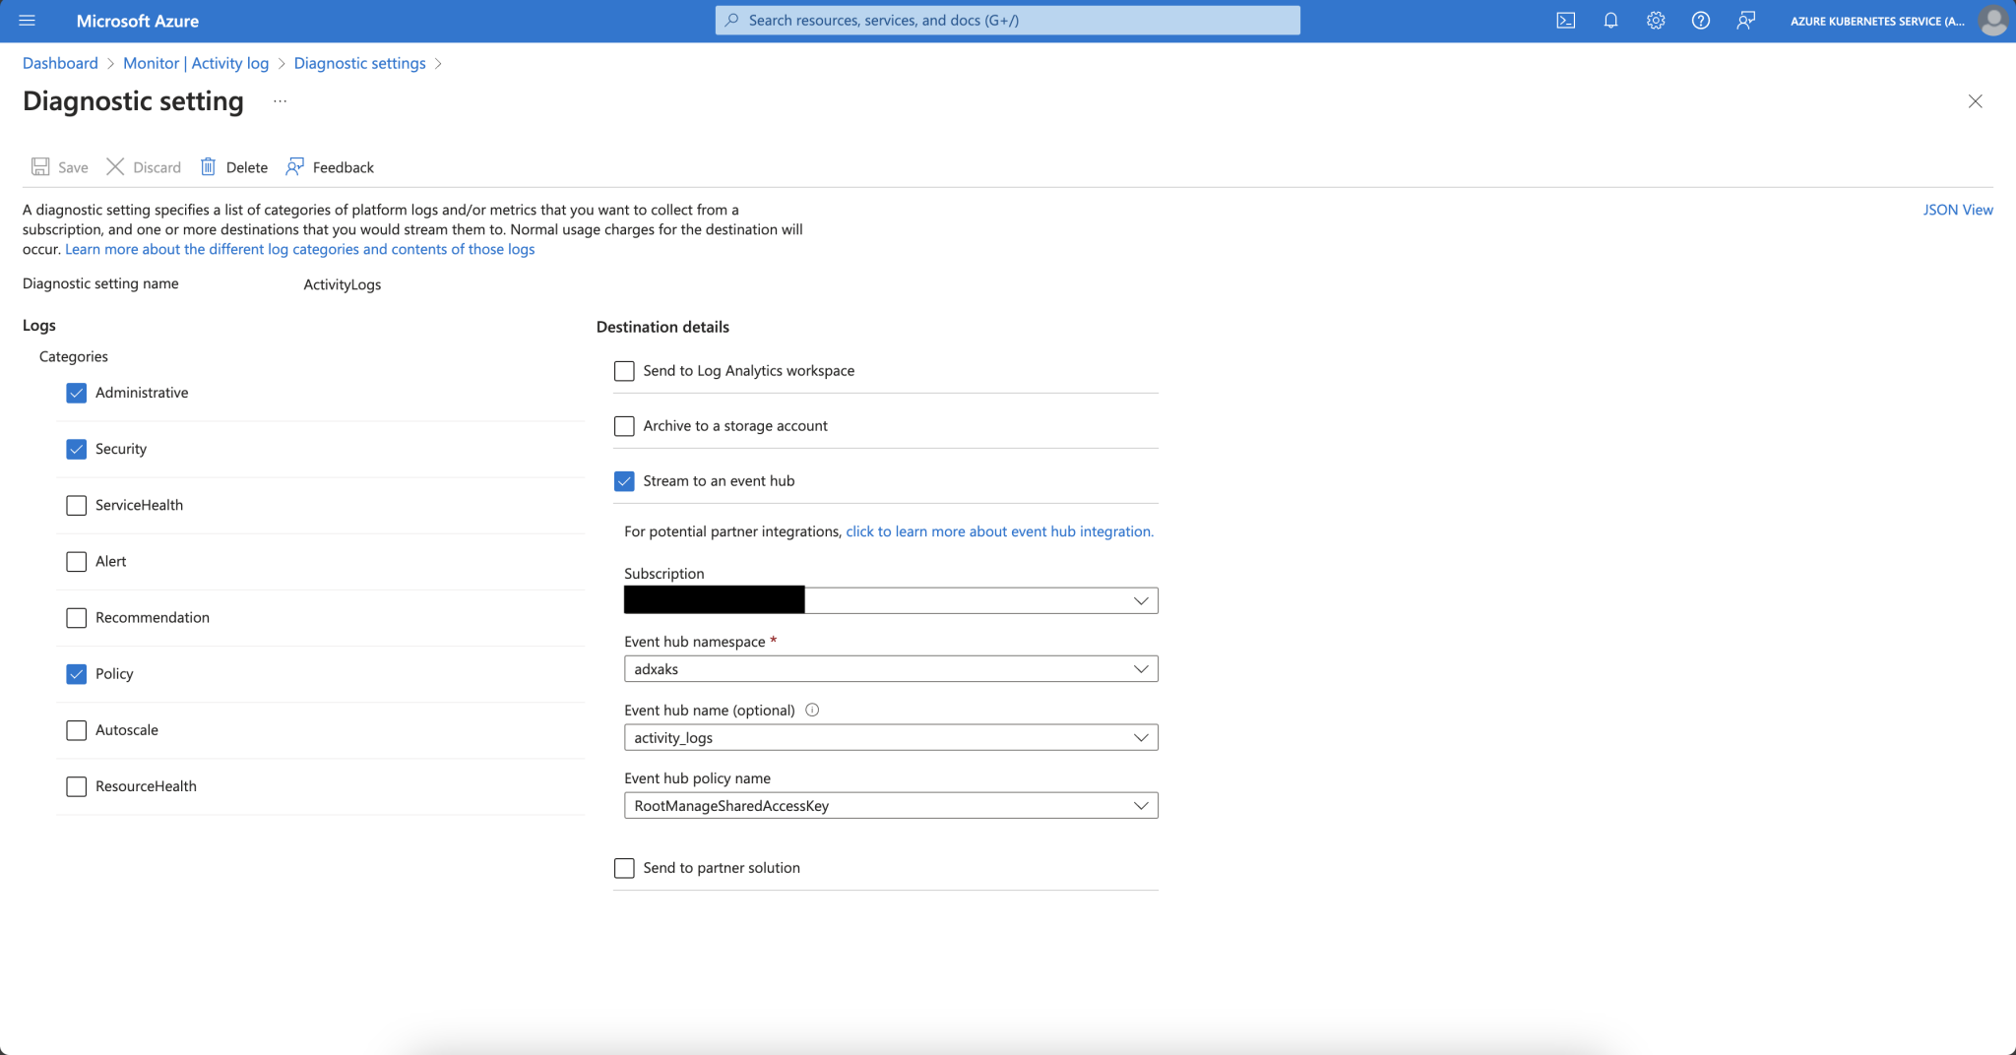Open the Notifications bell
The width and height of the screenshot is (2016, 1055).
click(1610, 20)
